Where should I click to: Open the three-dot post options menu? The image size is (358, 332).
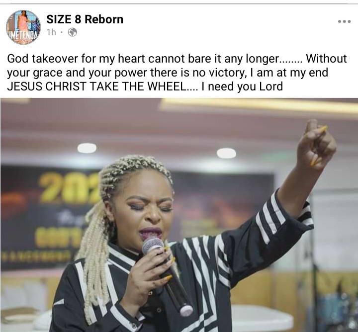[344, 21]
